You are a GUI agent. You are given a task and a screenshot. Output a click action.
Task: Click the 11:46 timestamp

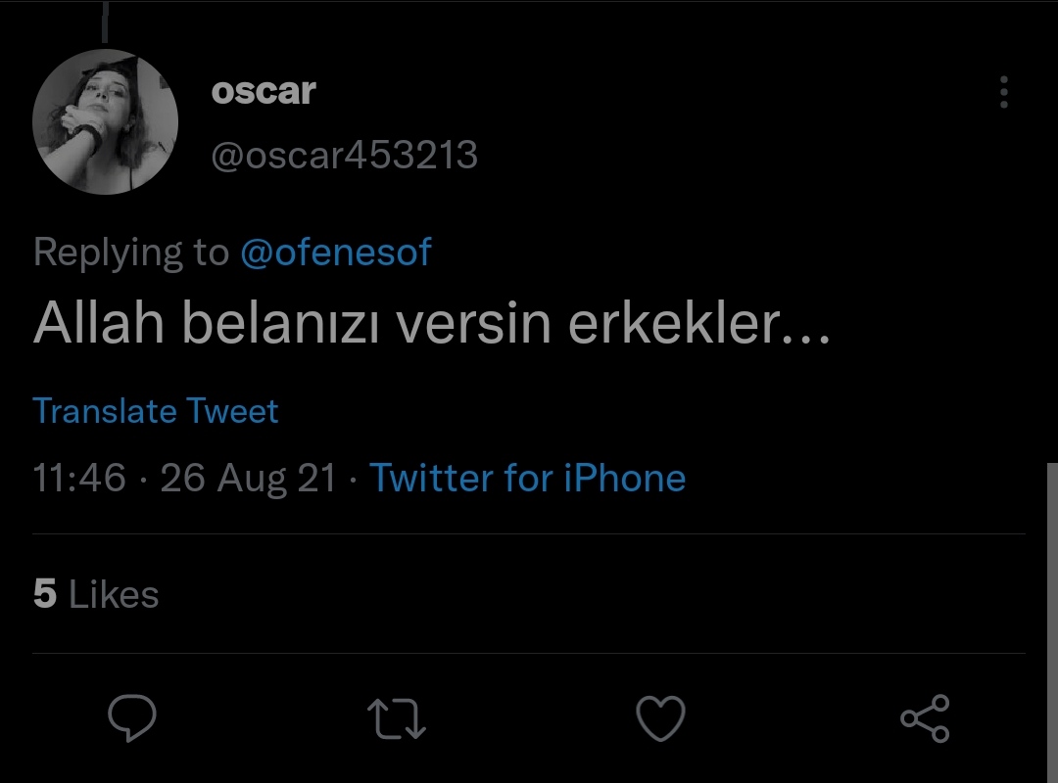click(79, 478)
